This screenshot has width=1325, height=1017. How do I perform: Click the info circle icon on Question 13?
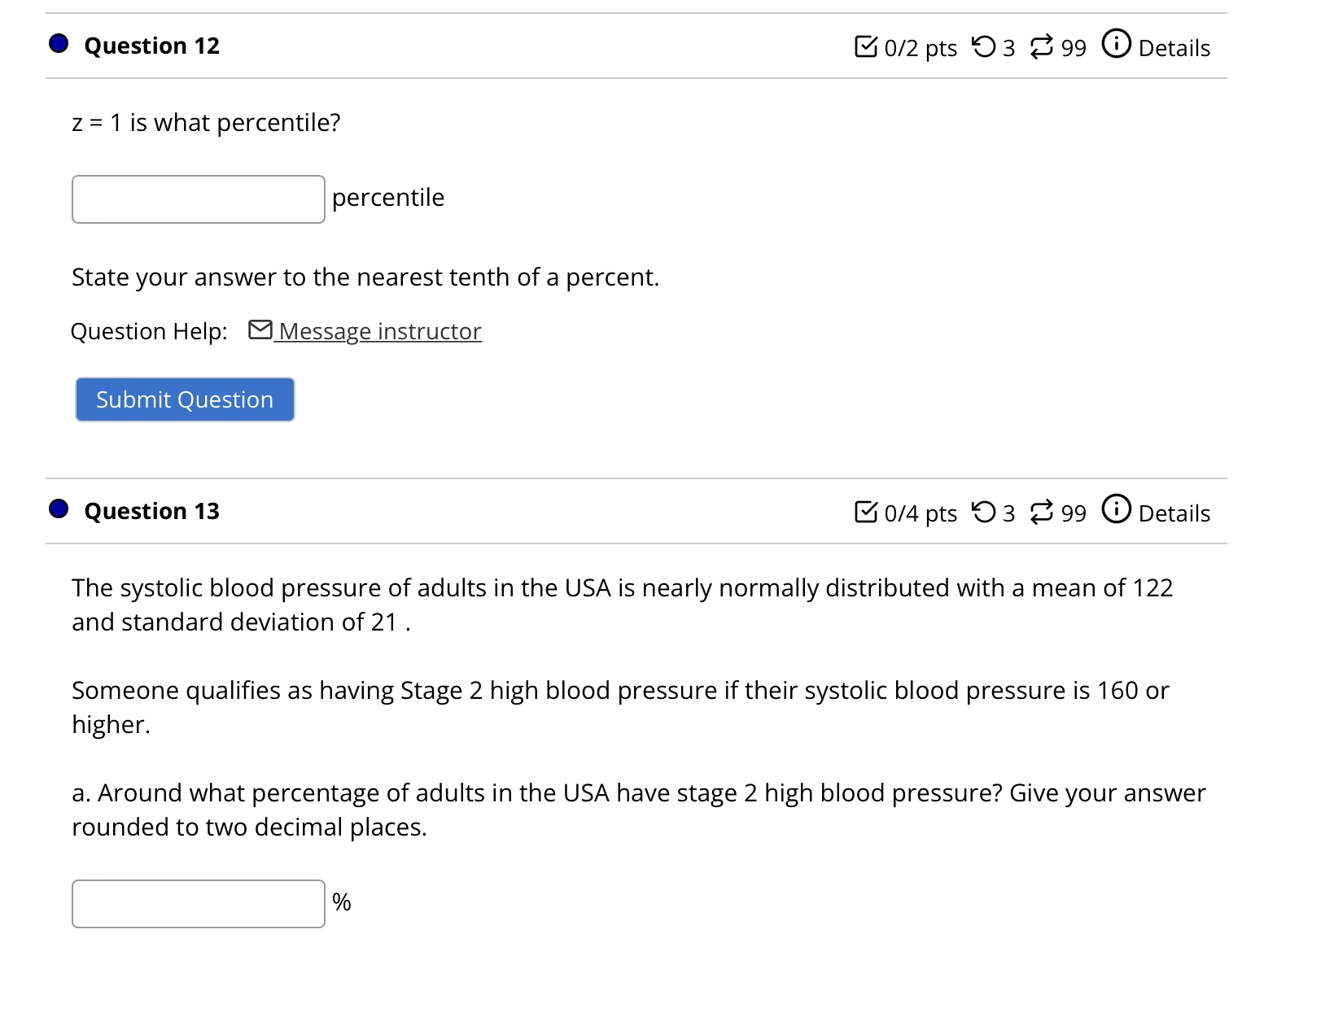1116,510
